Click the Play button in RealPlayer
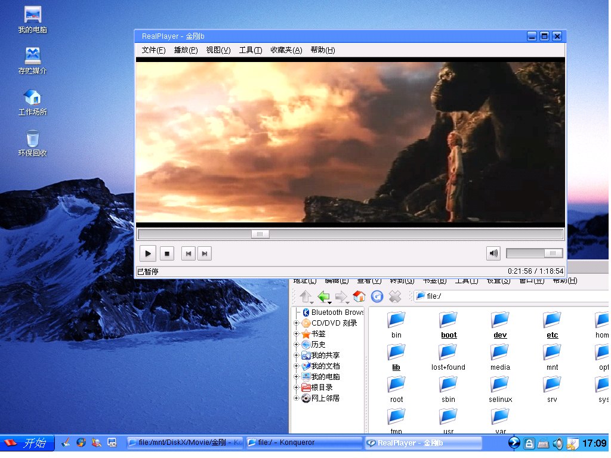This screenshot has width=611, height=458. coord(148,253)
